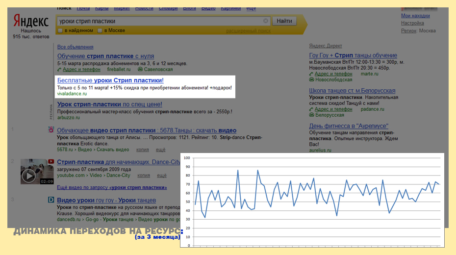
Task: Open 'Ещё видео по запросу «уроки стрип пластики»'
Action: [x=112, y=187]
